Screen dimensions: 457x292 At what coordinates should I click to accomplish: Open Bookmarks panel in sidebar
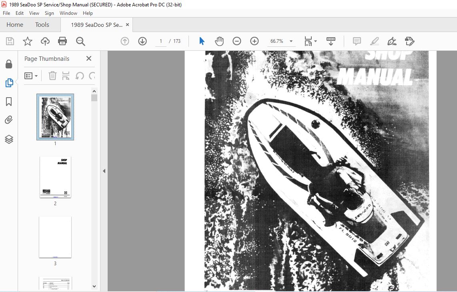(x=9, y=102)
